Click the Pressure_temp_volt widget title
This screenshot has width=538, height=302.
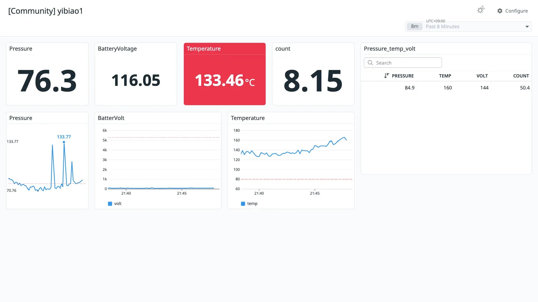click(389, 49)
